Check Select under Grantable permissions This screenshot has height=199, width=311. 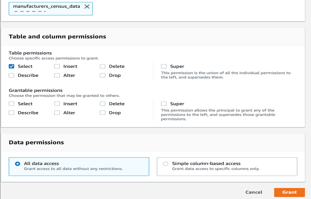coord(11,104)
